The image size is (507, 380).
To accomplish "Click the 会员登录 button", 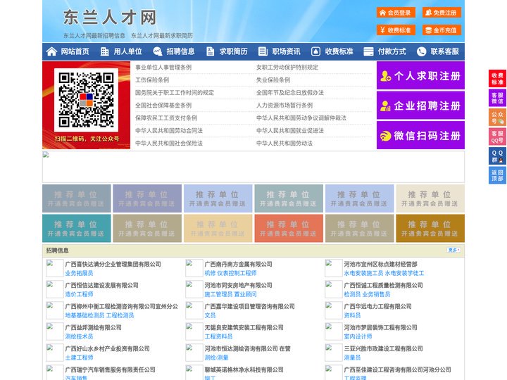I will point(396,13).
